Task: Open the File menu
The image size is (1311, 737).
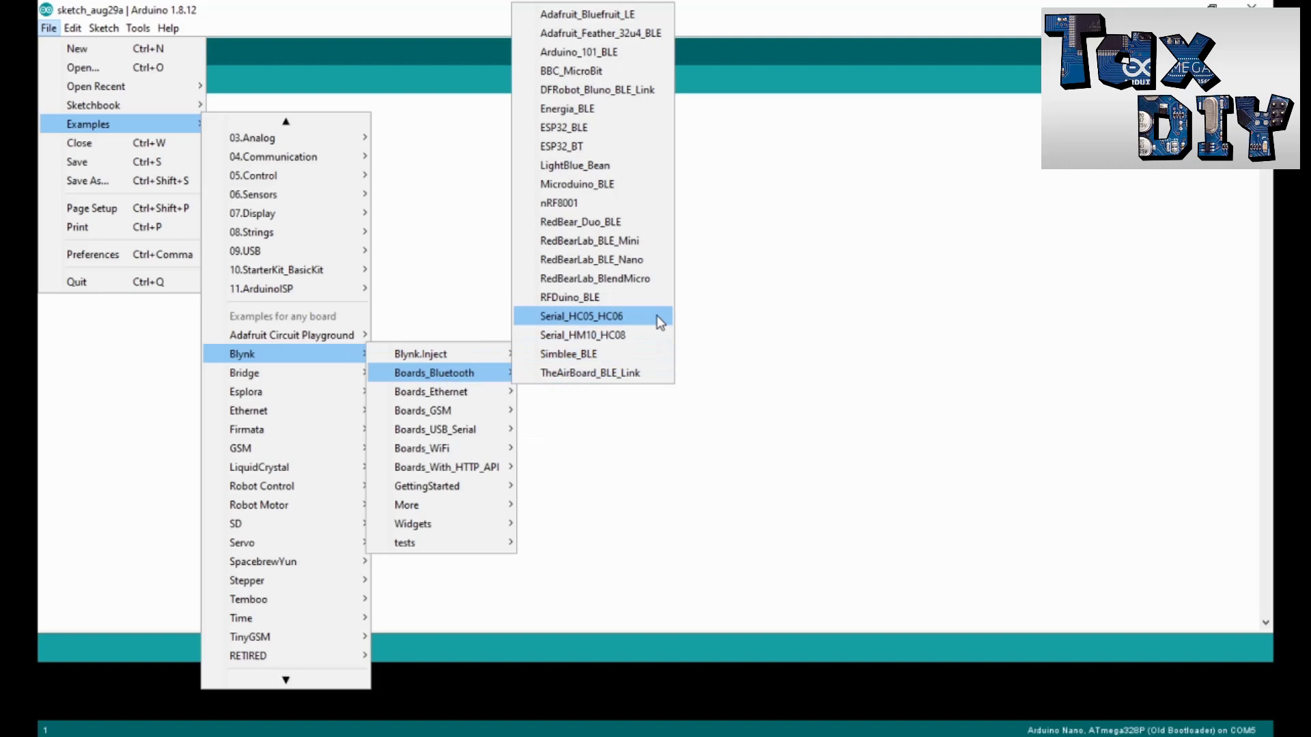Action: [48, 28]
